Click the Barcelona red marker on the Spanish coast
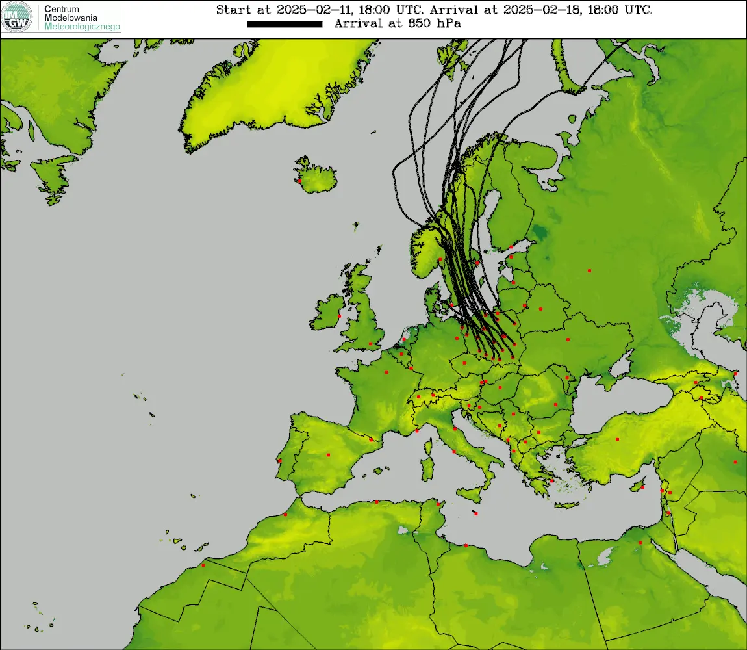The height and width of the screenshot is (650, 747). pyautogui.click(x=372, y=439)
